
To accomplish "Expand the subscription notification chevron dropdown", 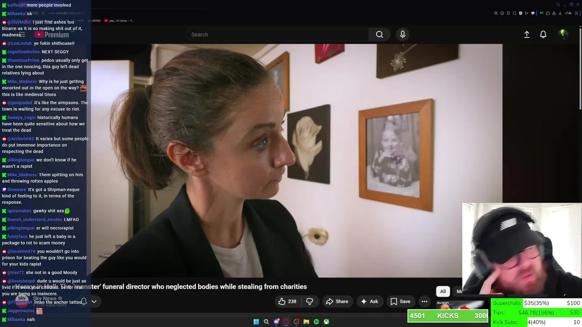I will 94,301.
